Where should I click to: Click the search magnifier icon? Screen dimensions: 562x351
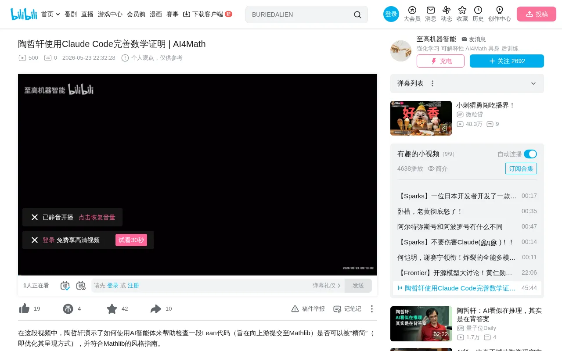coord(357,14)
